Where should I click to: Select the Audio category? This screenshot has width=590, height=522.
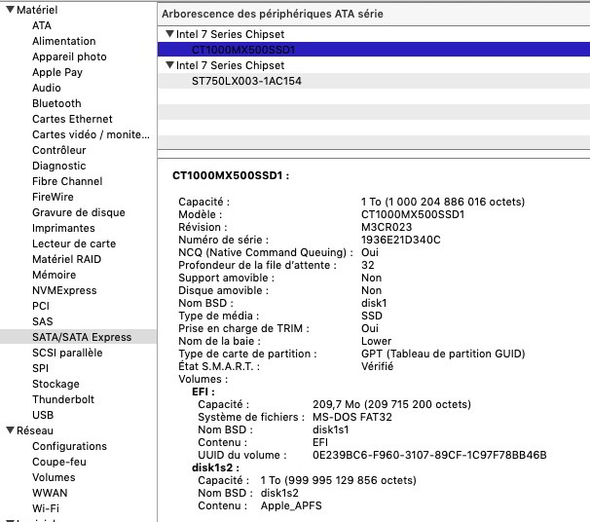pyautogui.click(x=47, y=88)
